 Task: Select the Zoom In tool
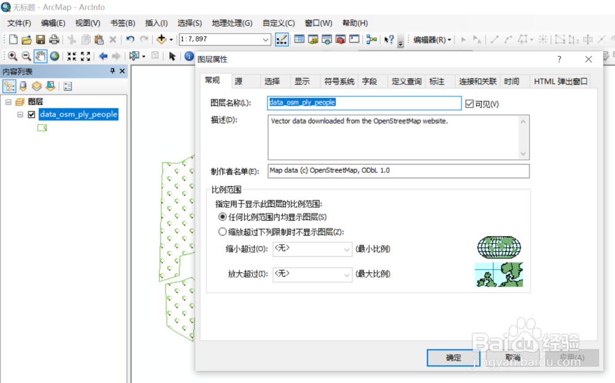coord(12,56)
